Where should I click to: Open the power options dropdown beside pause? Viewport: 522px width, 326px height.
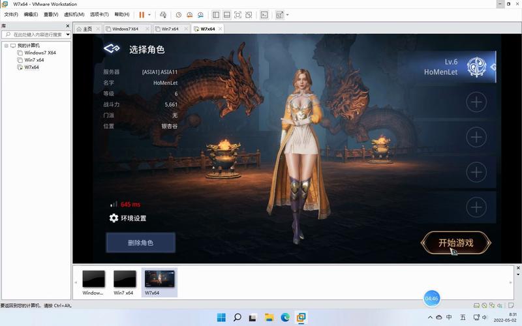[149, 15]
